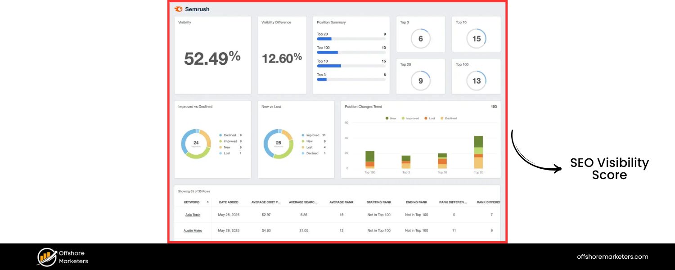The image size is (675, 270).
Task: Select the DATE ADDED column header
Action: [229, 202]
